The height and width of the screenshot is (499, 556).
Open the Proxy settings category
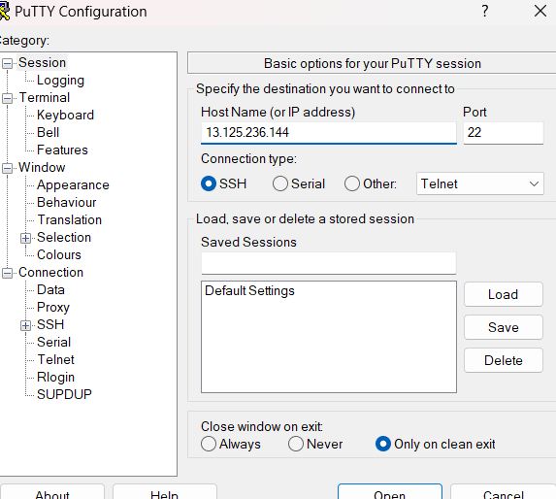(x=53, y=307)
